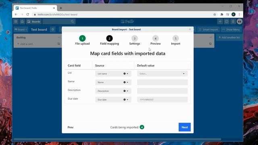
Task: Click the Description default value field
Action: 162,91
